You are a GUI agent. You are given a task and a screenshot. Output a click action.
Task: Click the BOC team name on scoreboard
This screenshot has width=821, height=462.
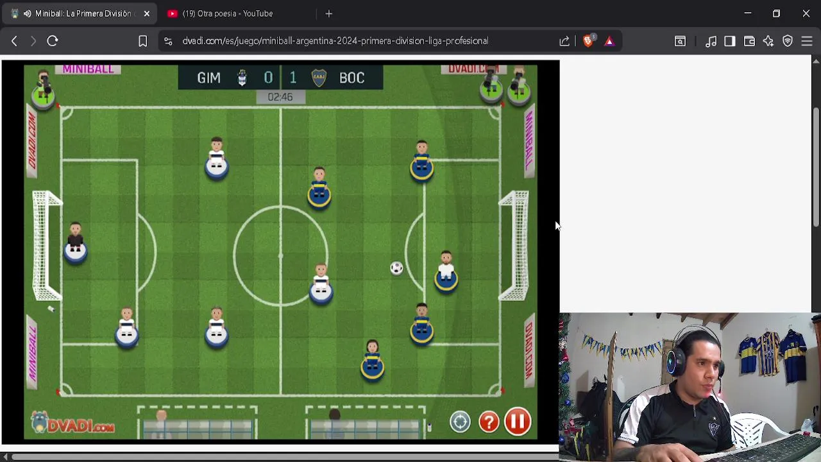pos(351,78)
